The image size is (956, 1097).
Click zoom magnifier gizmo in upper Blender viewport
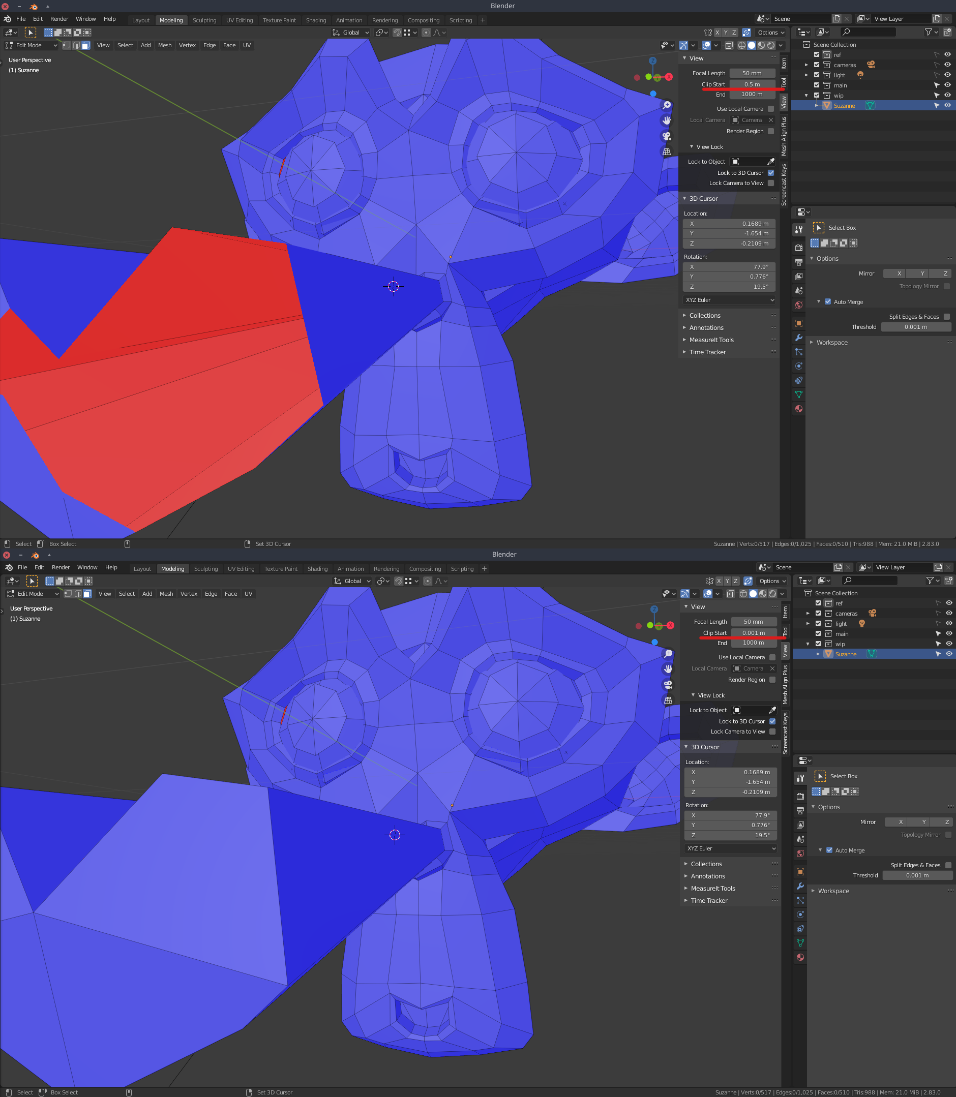[667, 105]
